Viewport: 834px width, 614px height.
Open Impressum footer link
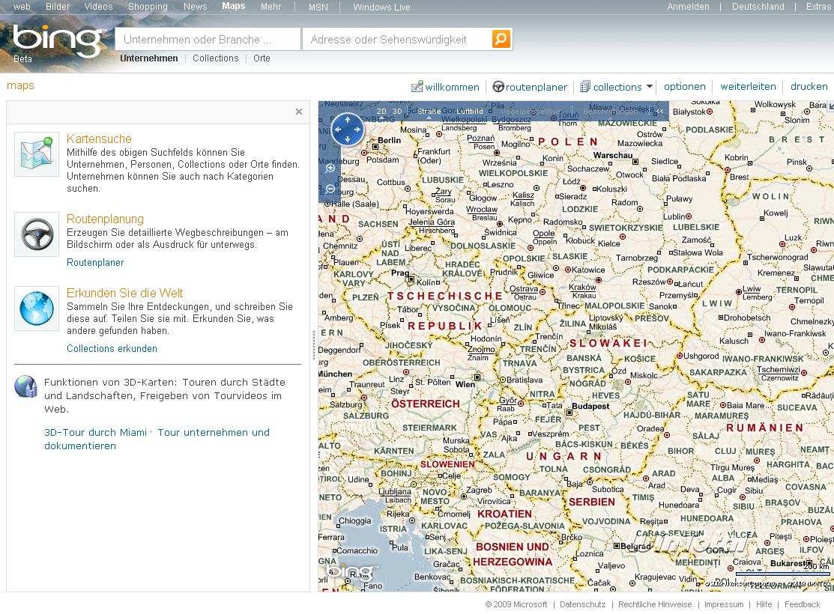pyautogui.click(x=724, y=604)
